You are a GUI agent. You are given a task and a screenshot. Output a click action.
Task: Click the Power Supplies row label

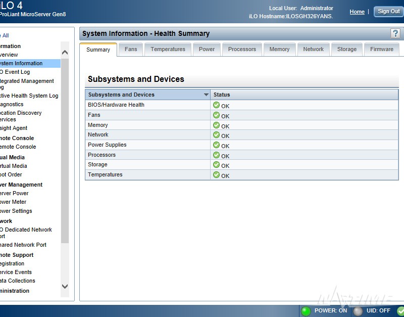pyautogui.click(x=107, y=145)
